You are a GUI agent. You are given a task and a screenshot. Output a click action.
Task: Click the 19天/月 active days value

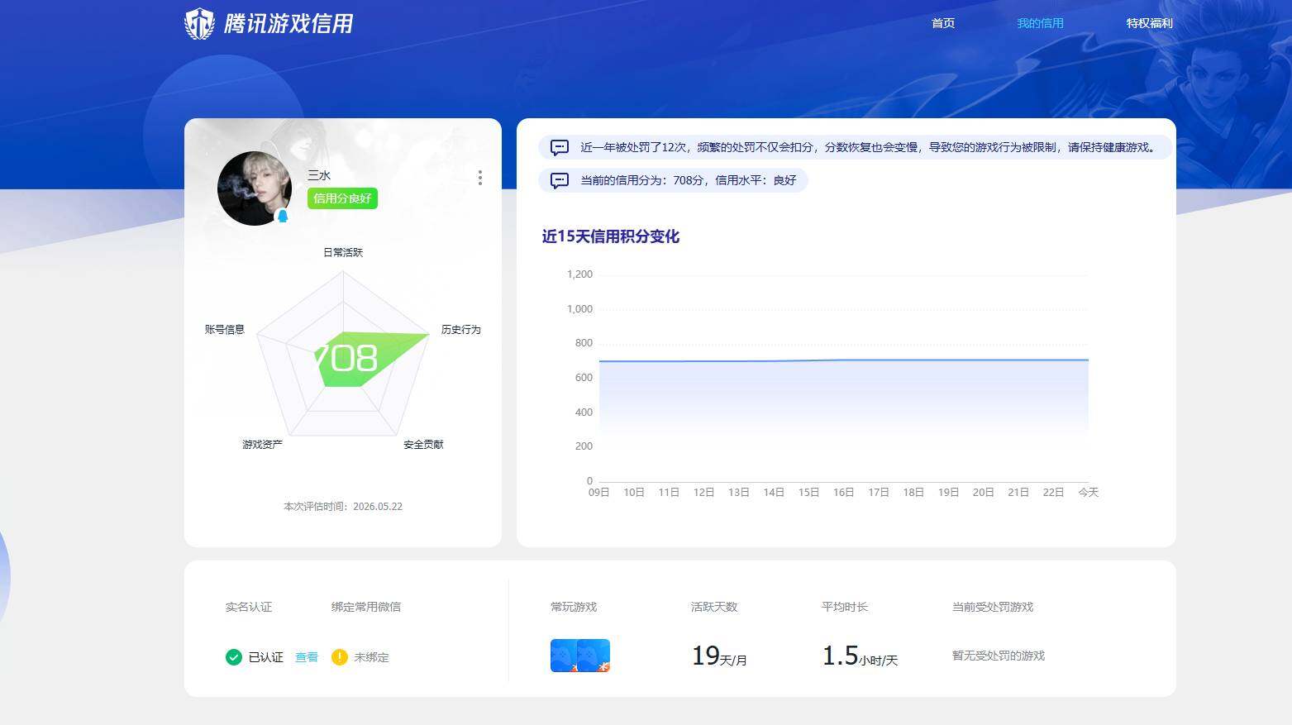click(x=719, y=656)
